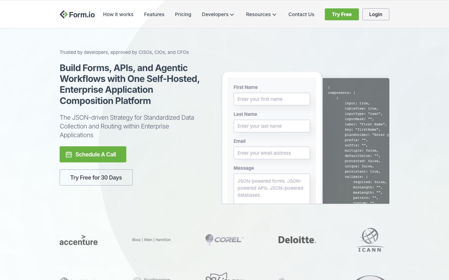Click the 'JSON-driven Strategy' subheading text
Viewport: 449px width, 280px height.
pos(127,126)
